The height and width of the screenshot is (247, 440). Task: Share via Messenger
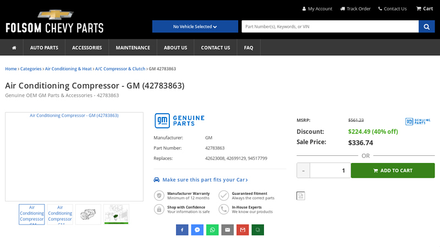click(x=197, y=230)
